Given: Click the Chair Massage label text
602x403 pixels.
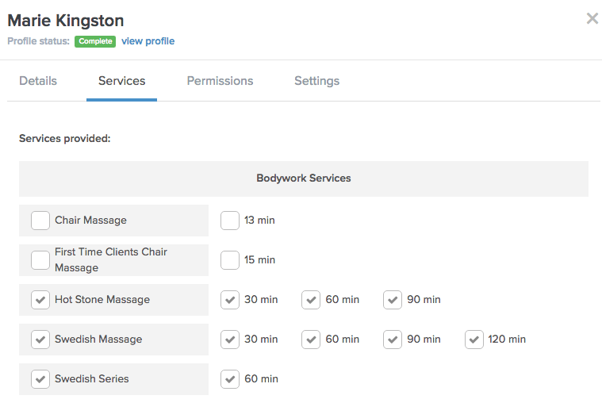Looking at the screenshot, I should (x=90, y=220).
